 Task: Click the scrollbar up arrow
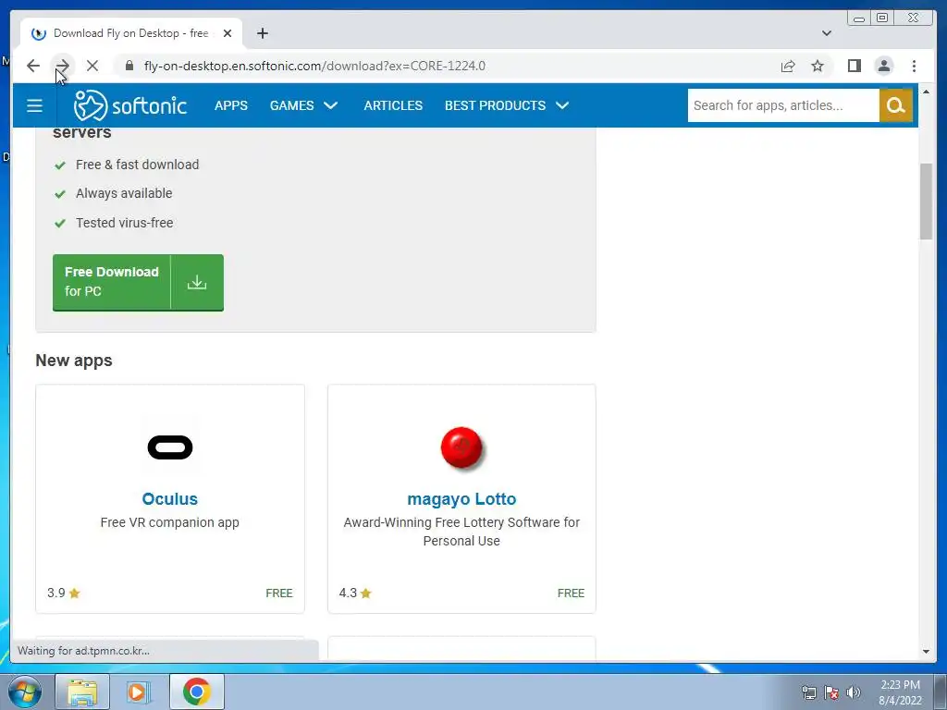tap(926, 92)
